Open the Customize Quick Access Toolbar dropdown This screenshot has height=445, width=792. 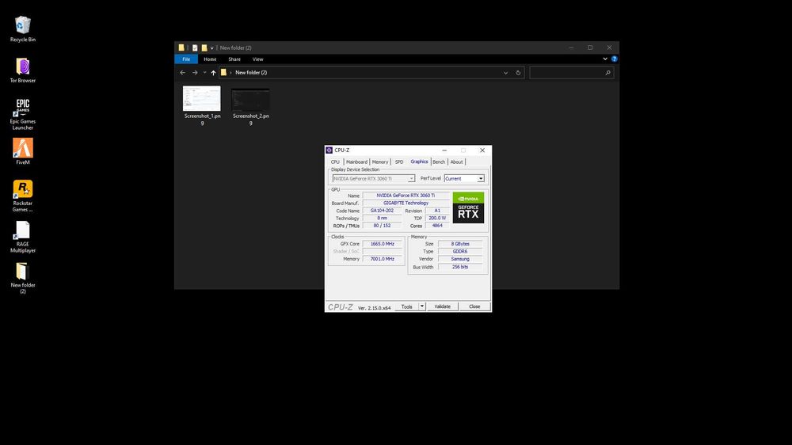[x=211, y=48]
